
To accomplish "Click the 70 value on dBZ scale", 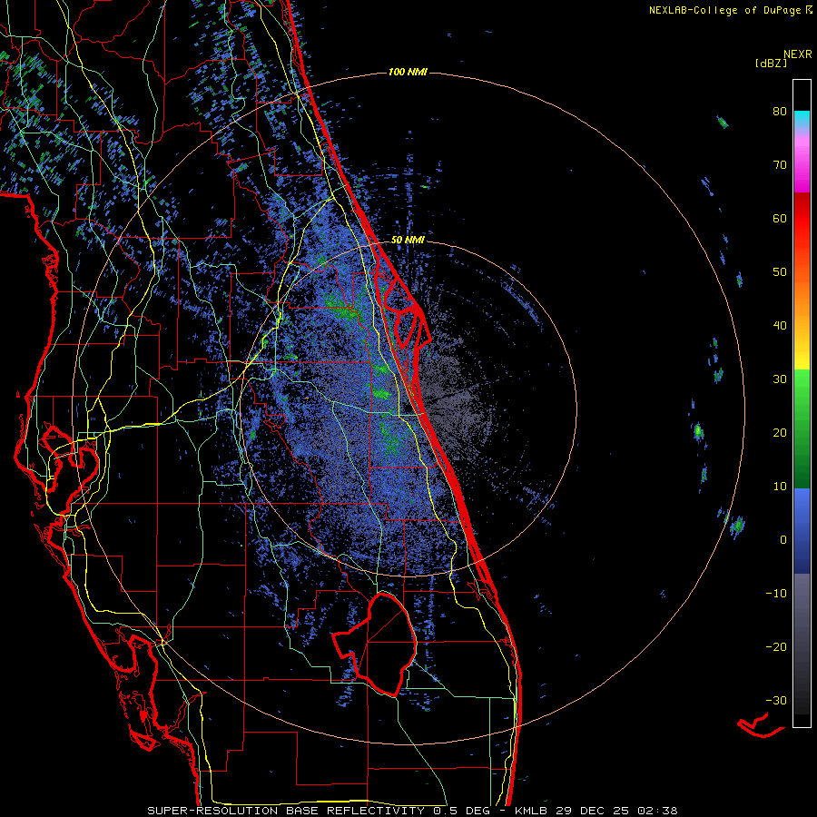I will point(780,165).
